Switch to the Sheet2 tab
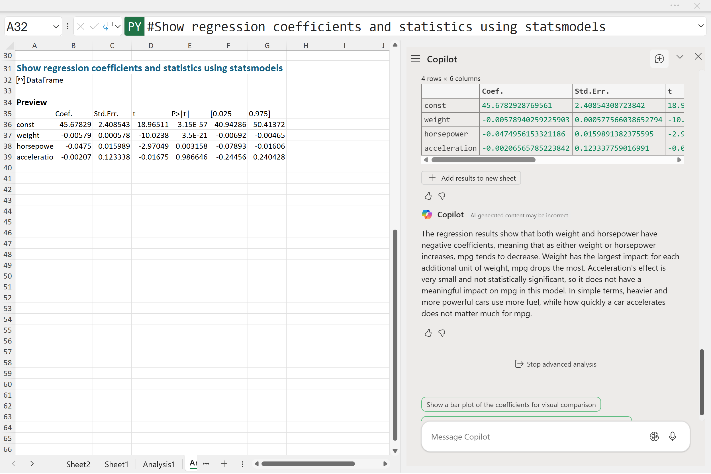The image size is (711, 474). [78, 464]
